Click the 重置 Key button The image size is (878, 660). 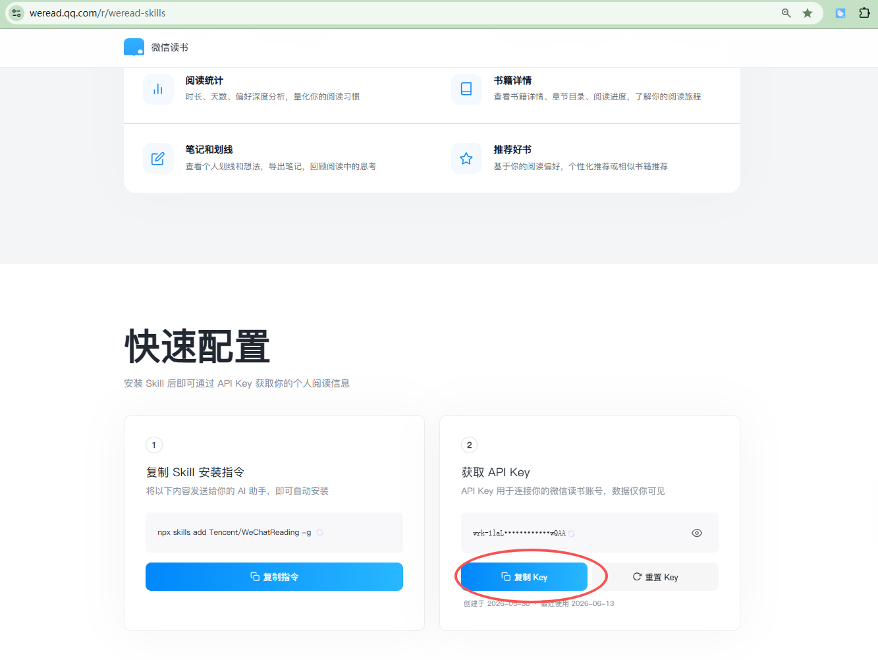pos(655,577)
